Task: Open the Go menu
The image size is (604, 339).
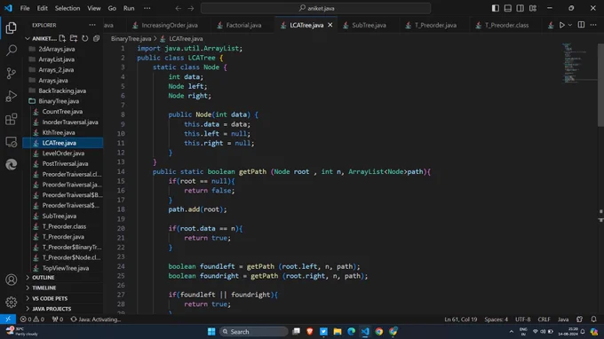Action: (x=112, y=8)
